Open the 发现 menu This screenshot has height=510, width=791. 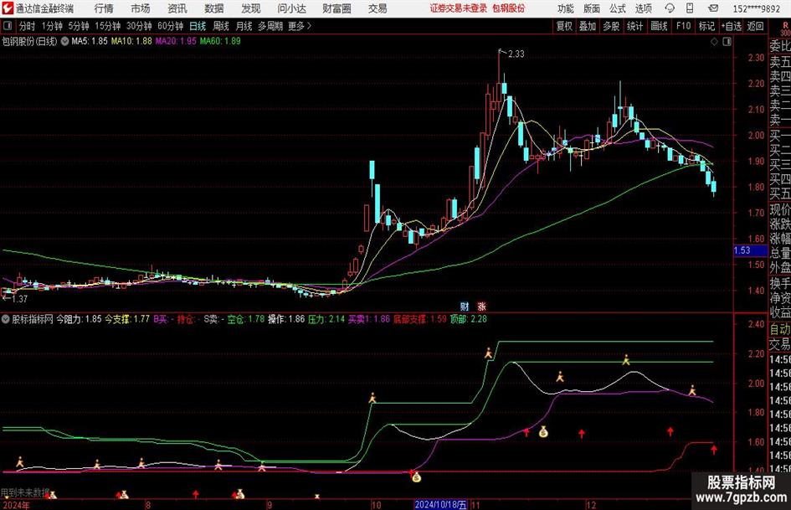coord(251,8)
